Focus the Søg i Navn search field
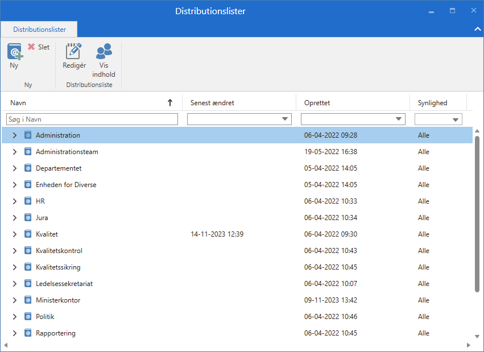484x352 pixels. pos(92,119)
